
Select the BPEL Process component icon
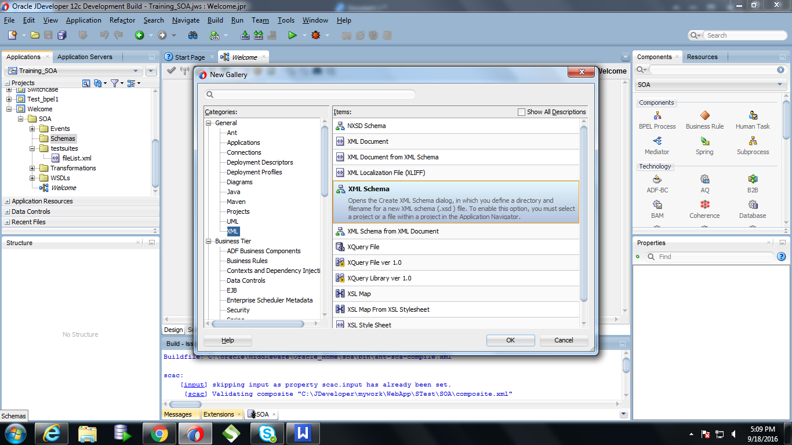click(656, 119)
